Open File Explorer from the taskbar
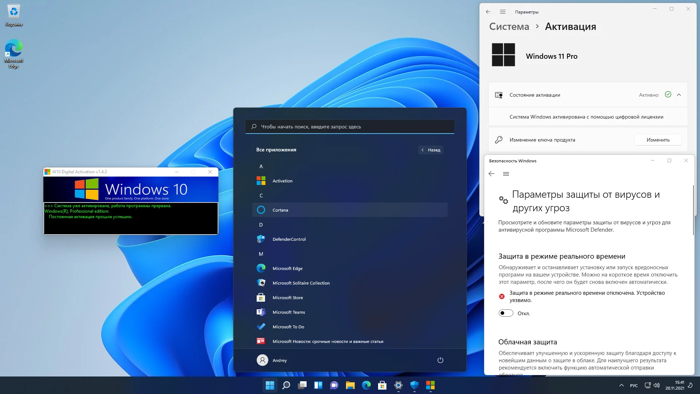Image resolution: width=700 pixels, height=394 pixels. coord(350,385)
